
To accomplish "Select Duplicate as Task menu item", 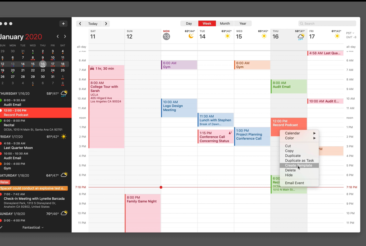I will pos(299,160).
